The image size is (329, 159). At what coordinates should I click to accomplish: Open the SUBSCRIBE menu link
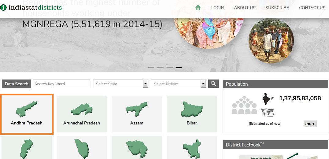(x=277, y=8)
